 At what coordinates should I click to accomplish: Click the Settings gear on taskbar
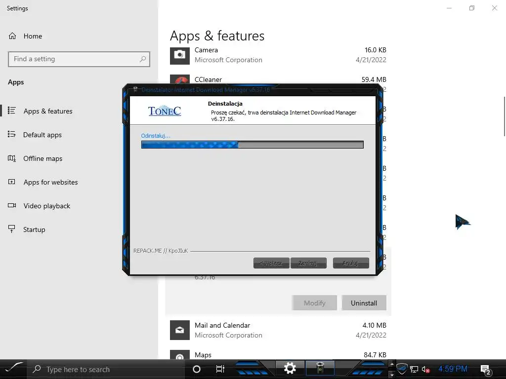pyautogui.click(x=290, y=368)
